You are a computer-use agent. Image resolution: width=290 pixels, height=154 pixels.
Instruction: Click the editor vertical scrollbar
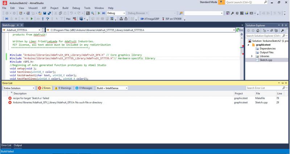coord(242,57)
